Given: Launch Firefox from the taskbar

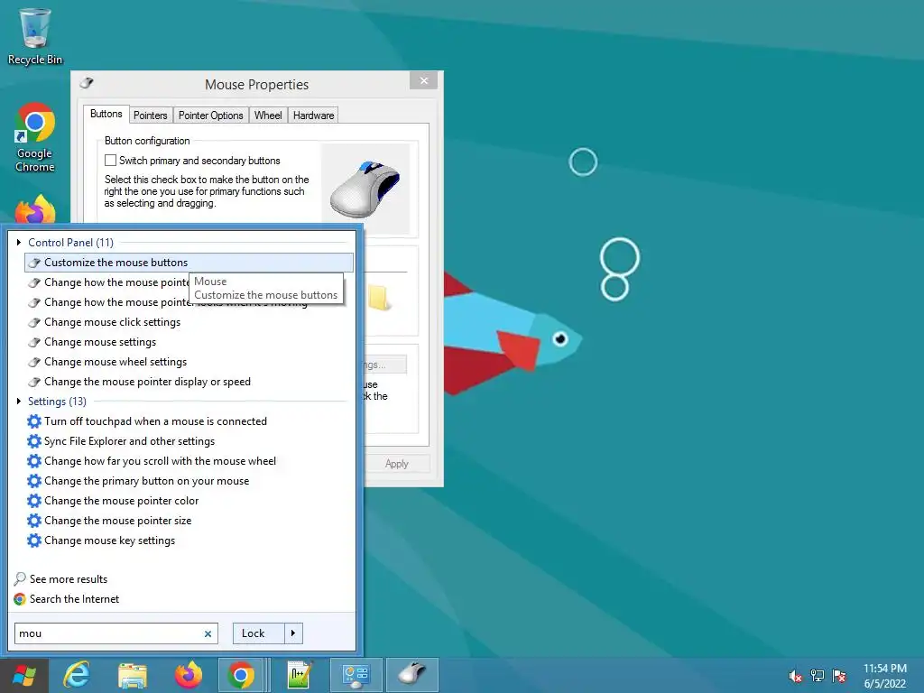Looking at the screenshot, I should click(188, 675).
